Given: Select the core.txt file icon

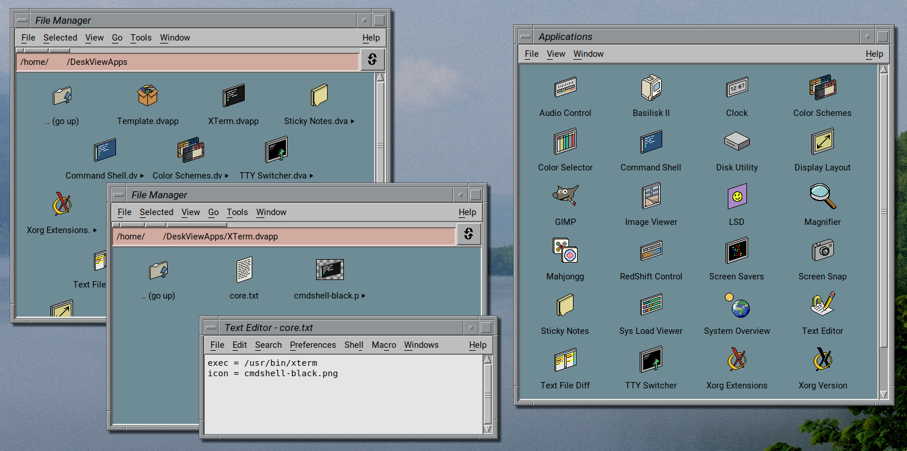Looking at the screenshot, I should (x=244, y=270).
